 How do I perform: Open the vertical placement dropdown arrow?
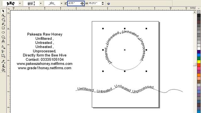coord(41,3)
